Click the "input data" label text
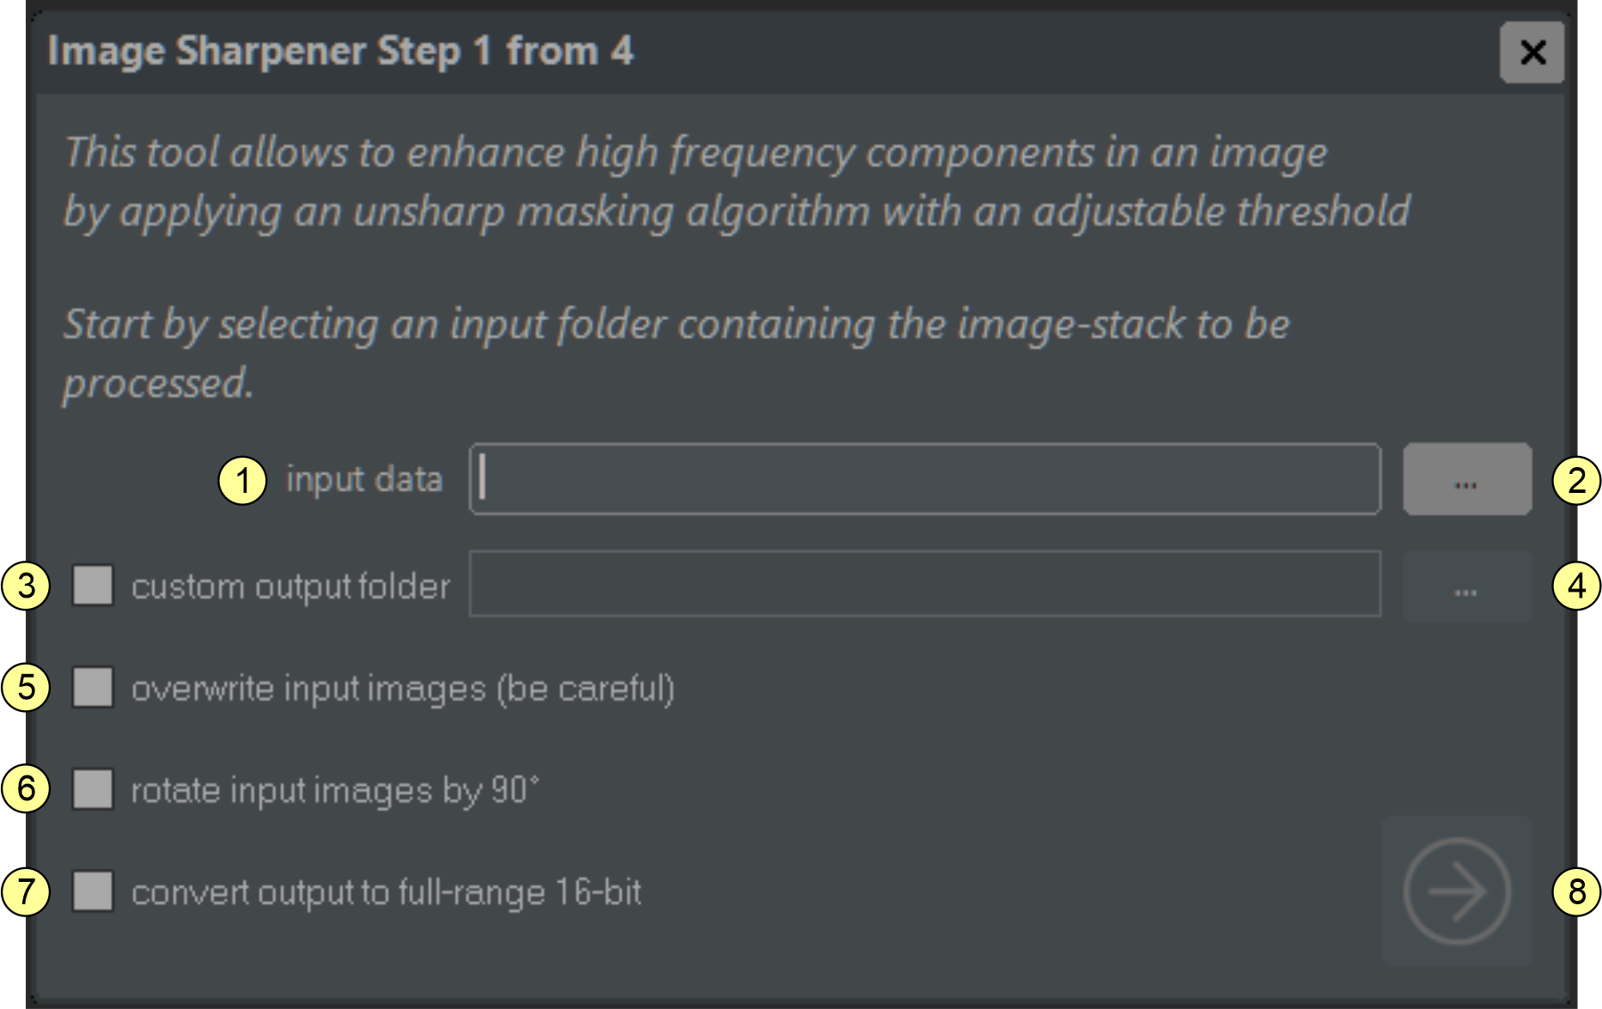The width and height of the screenshot is (1602, 1009). pos(364,480)
